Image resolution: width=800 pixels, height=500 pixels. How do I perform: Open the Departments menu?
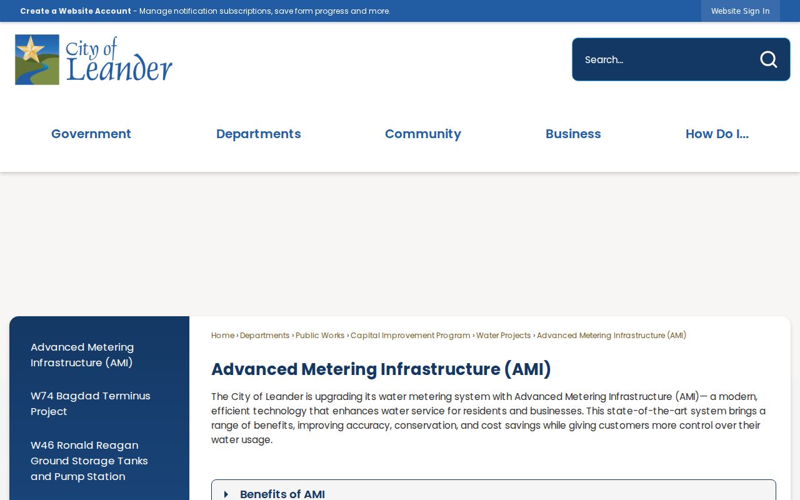point(259,134)
